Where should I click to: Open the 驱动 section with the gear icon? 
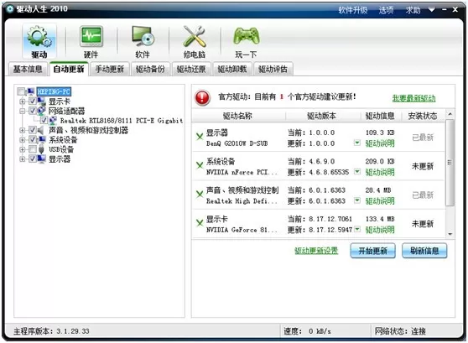click(39, 41)
